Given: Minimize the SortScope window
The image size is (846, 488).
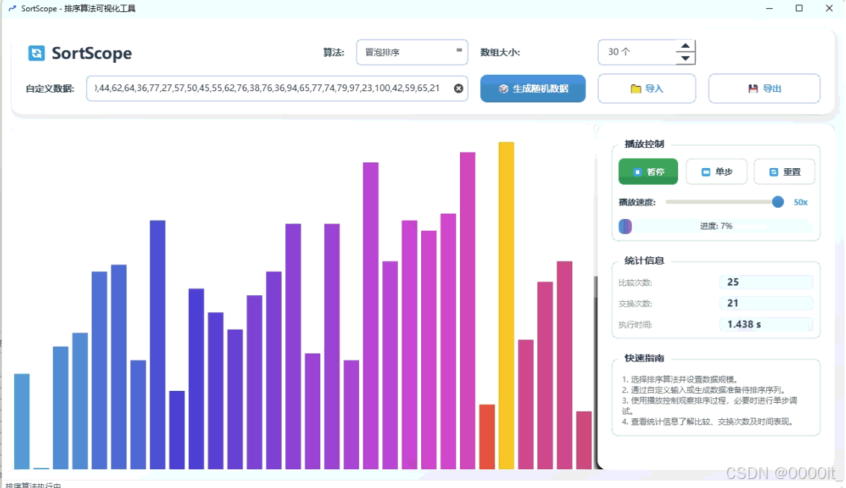Looking at the screenshot, I should [769, 8].
